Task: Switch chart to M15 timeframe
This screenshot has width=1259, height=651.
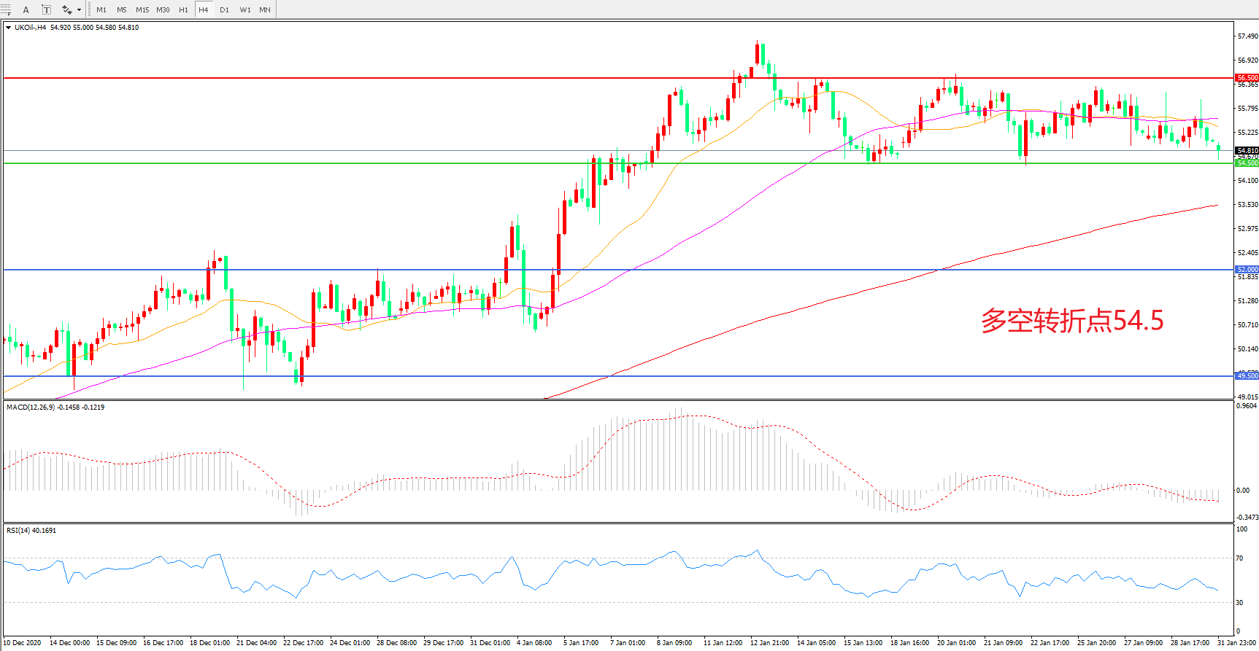Action: (x=142, y=9)
